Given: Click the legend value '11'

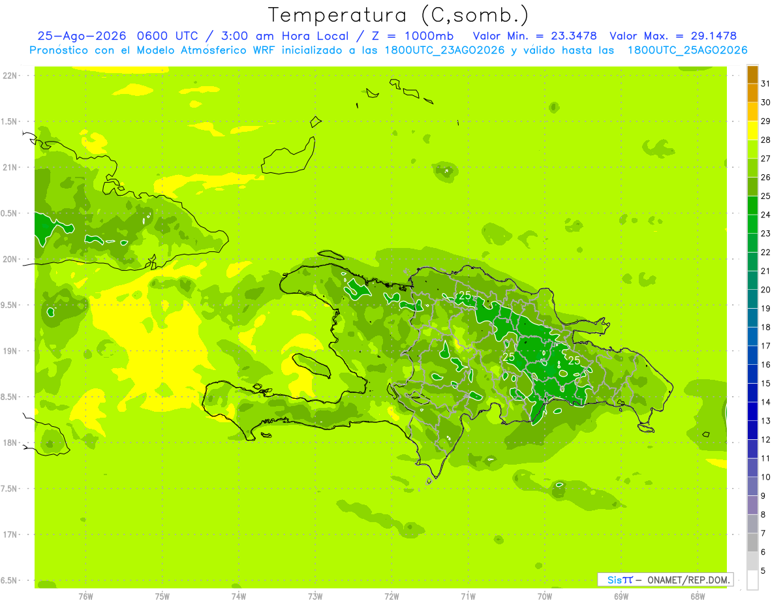Looking at the screenshot, I should pos(765,458).
